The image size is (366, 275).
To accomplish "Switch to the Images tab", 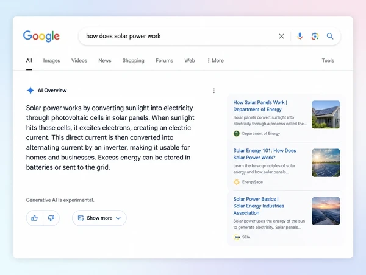I will [x=52, y=61].
